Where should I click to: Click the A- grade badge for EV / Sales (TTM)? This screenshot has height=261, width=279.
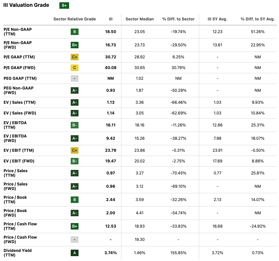coord(75,102)
